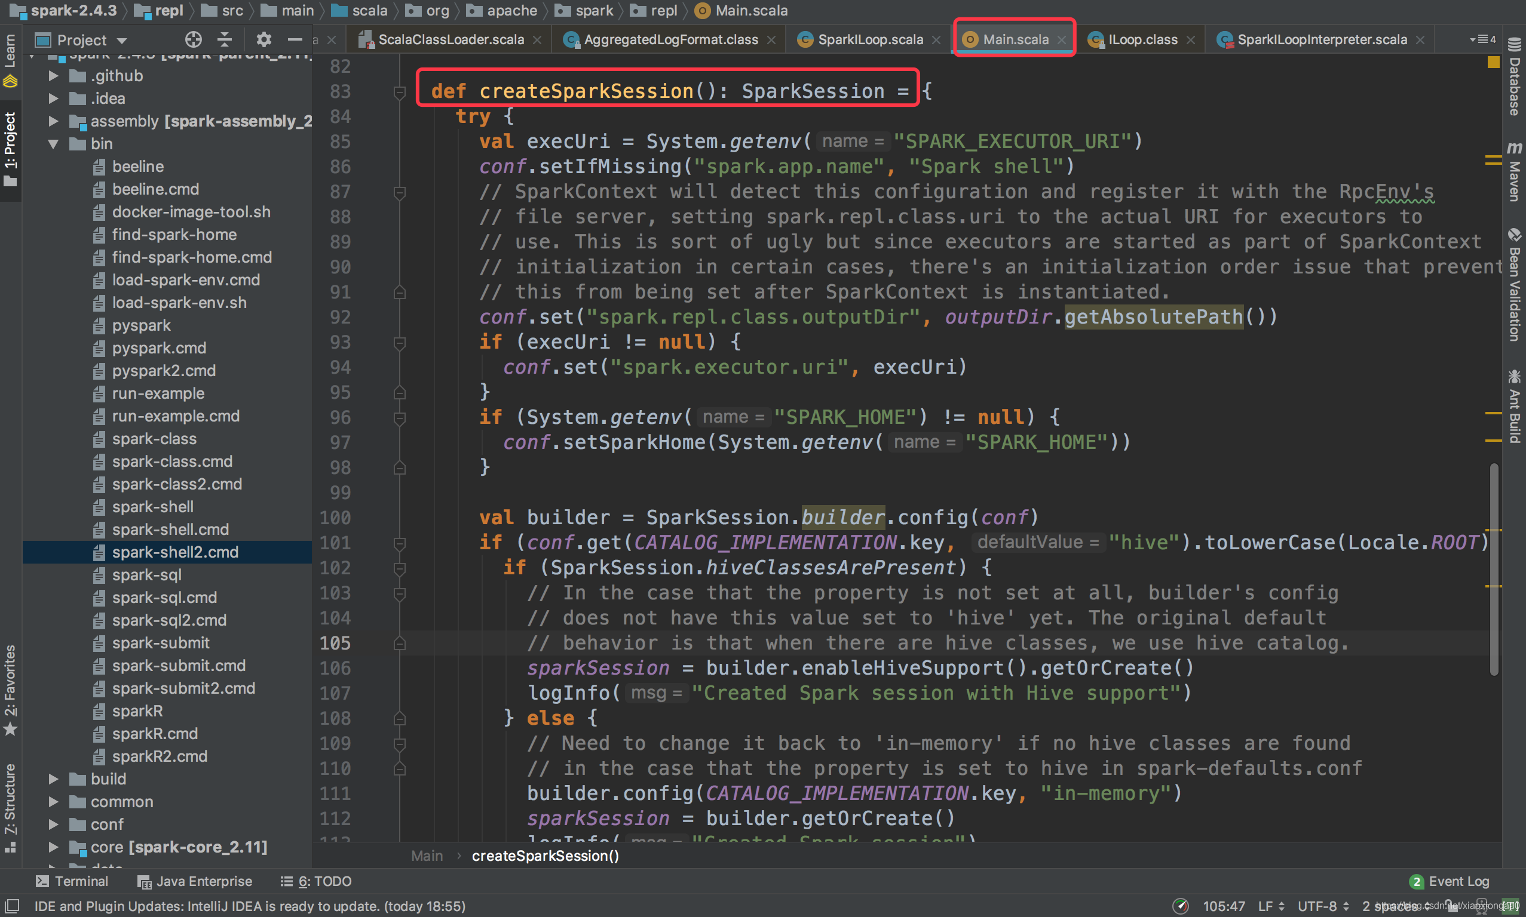Hide the Project panel with minus icon
This screenshot has height=917, width=1526.
[x=295, y=40]
